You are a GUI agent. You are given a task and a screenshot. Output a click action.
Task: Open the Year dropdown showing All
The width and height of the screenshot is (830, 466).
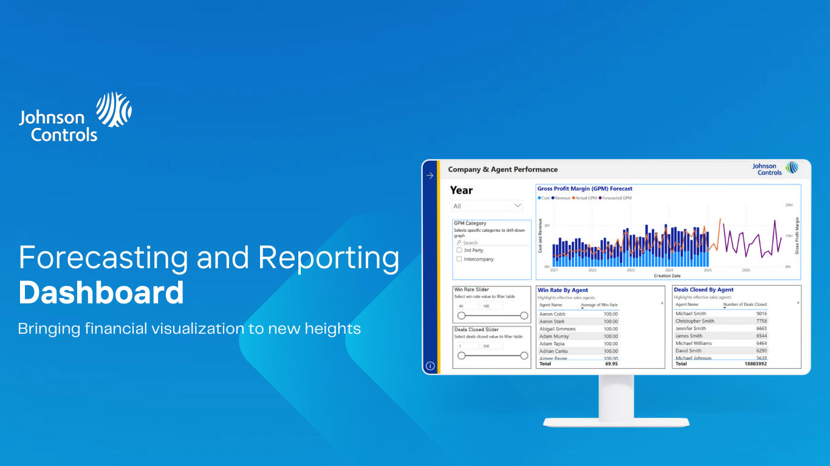point(487,206)
